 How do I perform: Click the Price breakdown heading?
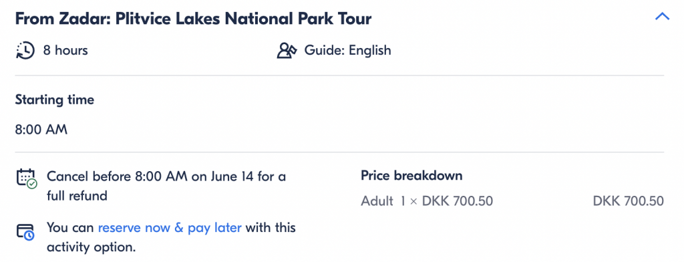click(411, 176)
